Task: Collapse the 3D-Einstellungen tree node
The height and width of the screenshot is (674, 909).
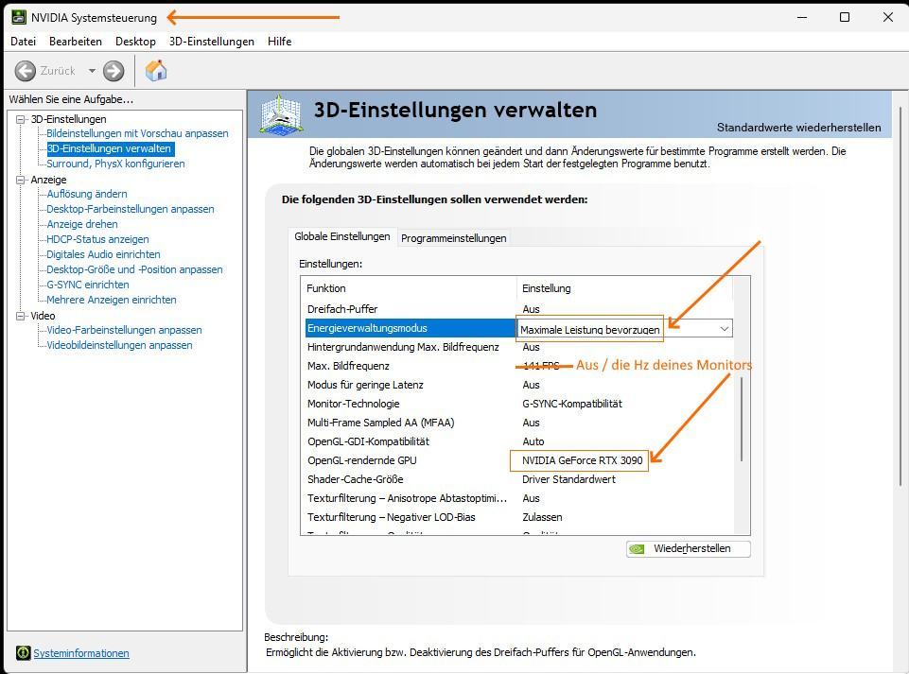Action: [21, 119]
